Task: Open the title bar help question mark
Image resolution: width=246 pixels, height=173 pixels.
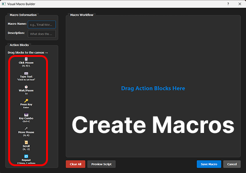Action: point(228,4)
